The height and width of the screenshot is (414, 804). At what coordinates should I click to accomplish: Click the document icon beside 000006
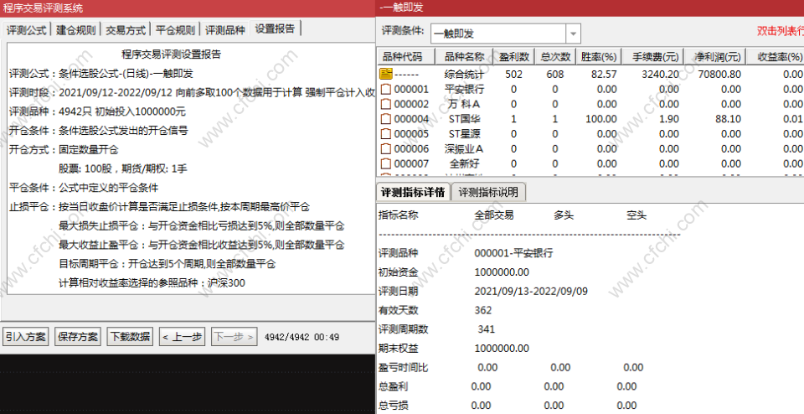click(385, 149)
